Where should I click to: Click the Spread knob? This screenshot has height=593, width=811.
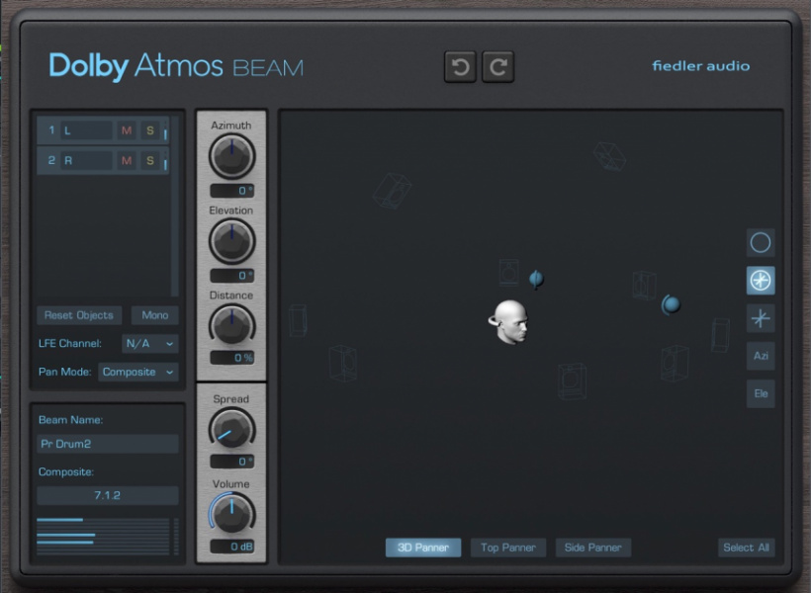[231, 429]
